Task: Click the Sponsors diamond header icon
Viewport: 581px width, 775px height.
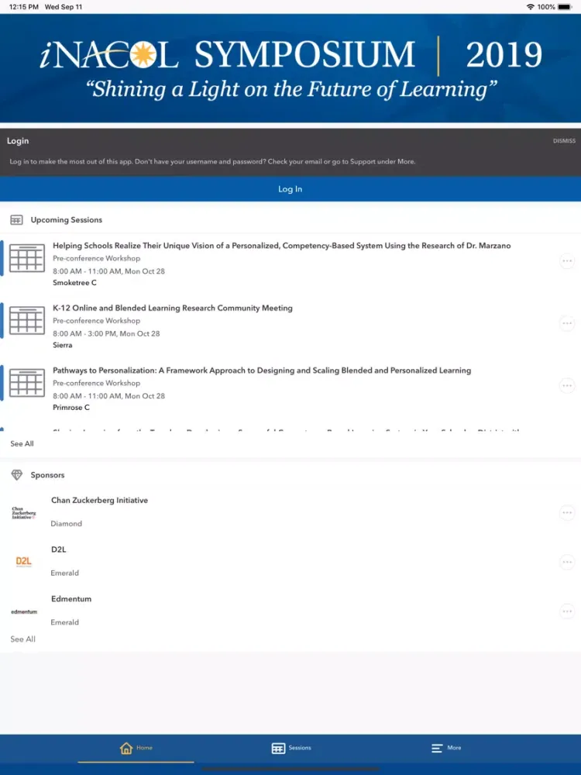Action: click(x=17, y=475)
